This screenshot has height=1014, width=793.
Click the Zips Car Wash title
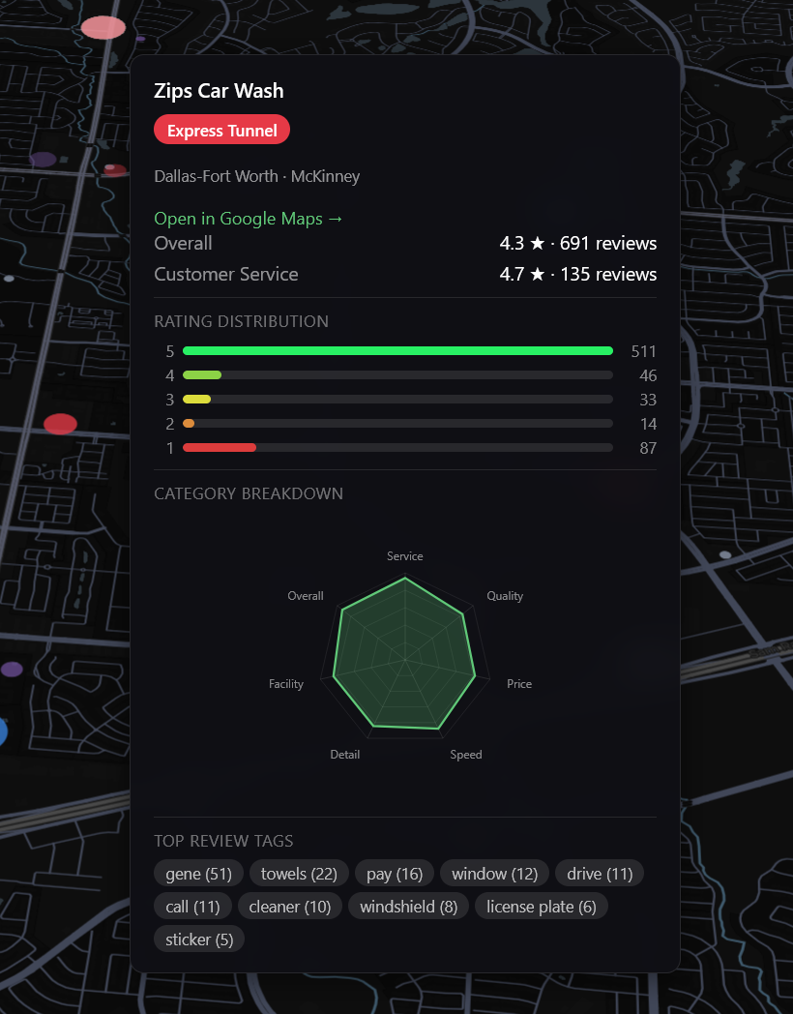(219, 91)
